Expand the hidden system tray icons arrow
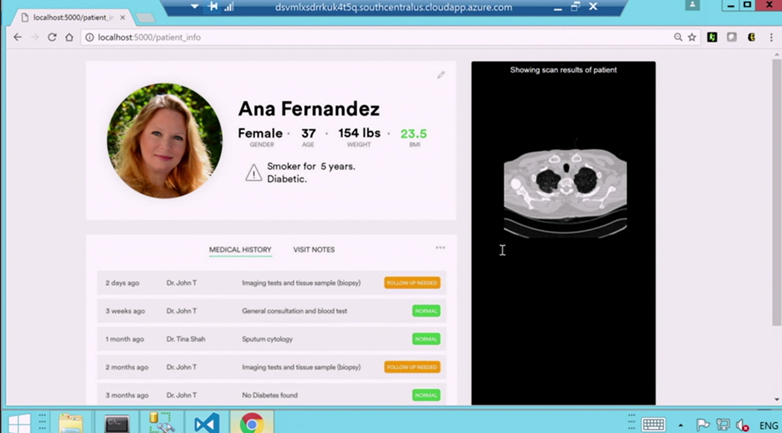782x433 pixels. pos(680,425)
